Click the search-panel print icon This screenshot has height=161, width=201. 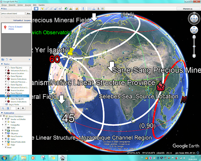coord(11,59)
